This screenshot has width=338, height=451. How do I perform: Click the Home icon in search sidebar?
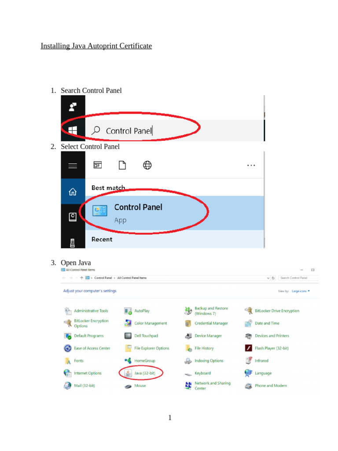(73, 192)
